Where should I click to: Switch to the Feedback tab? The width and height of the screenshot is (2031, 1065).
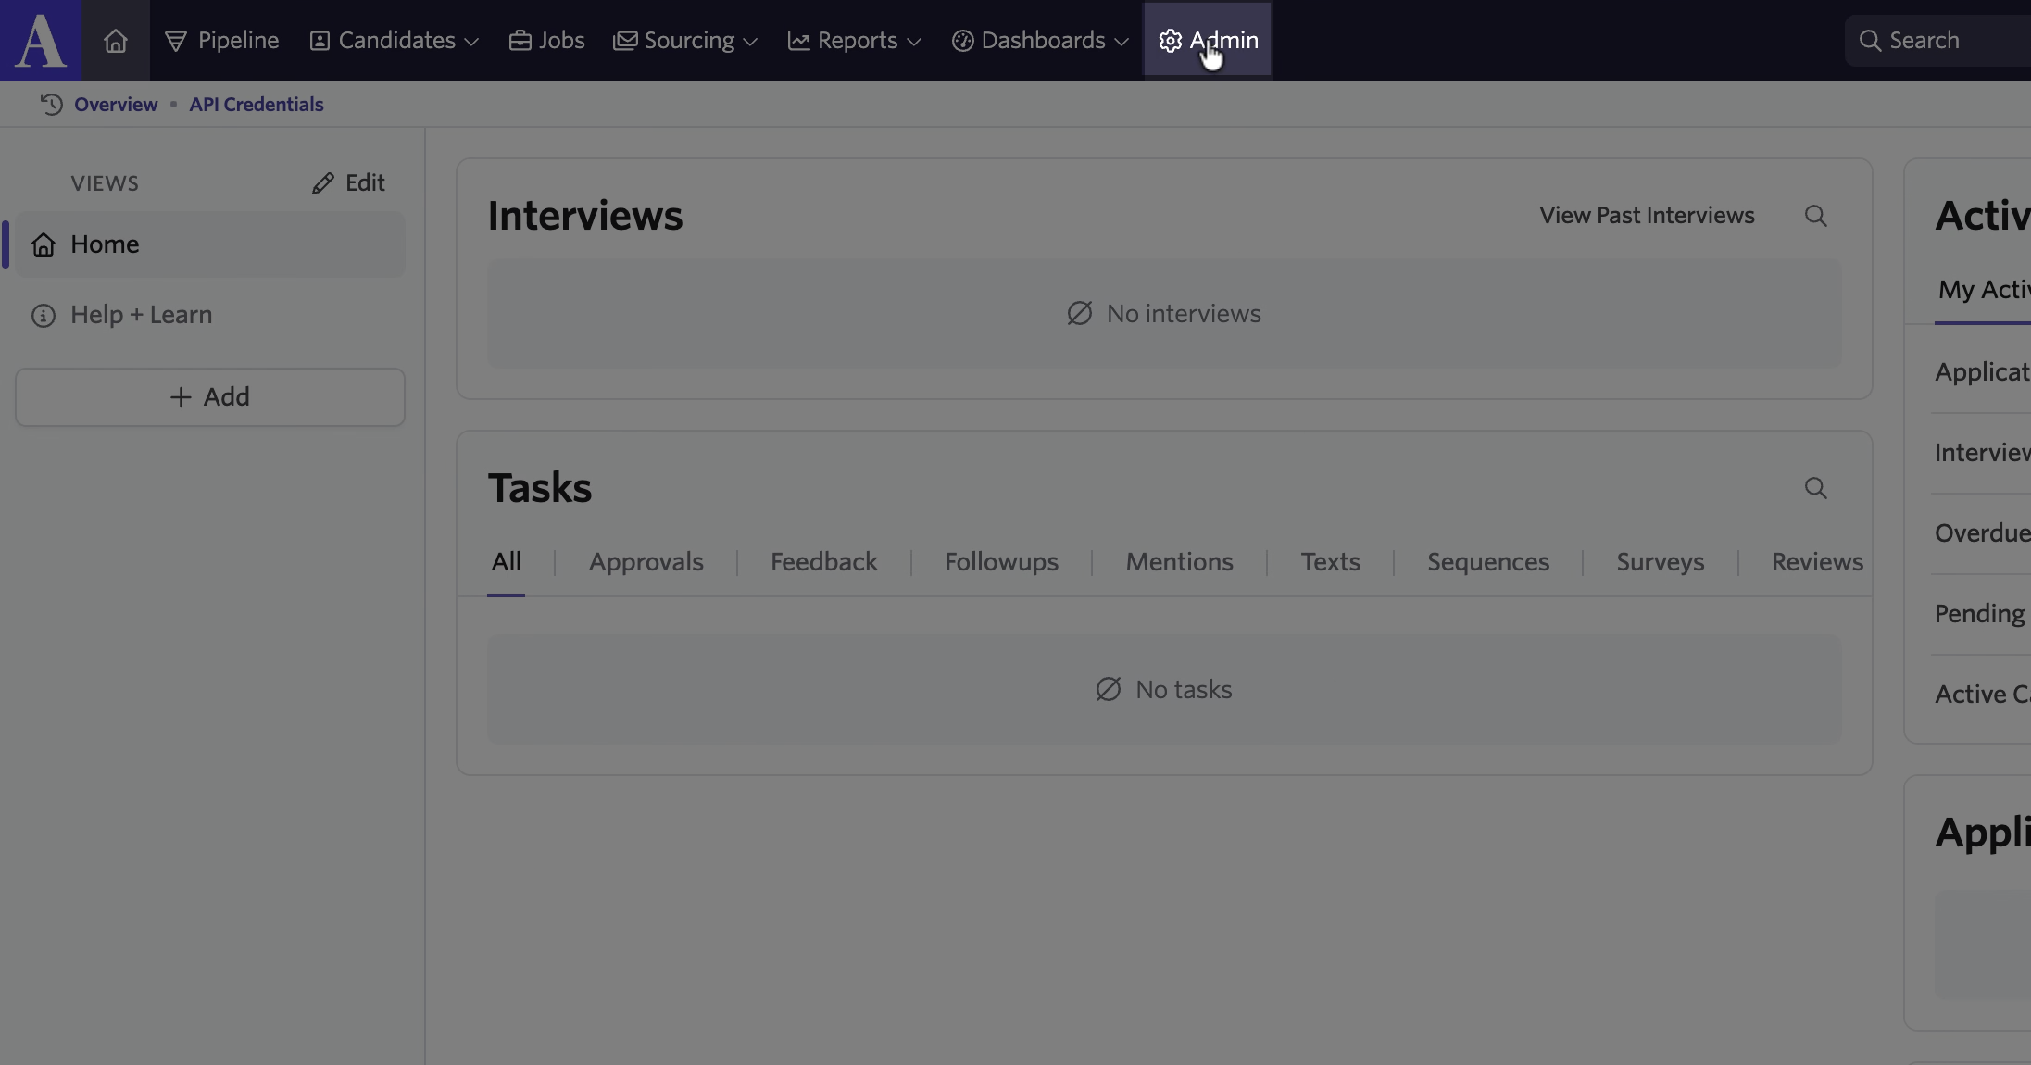tap(824, 562)
